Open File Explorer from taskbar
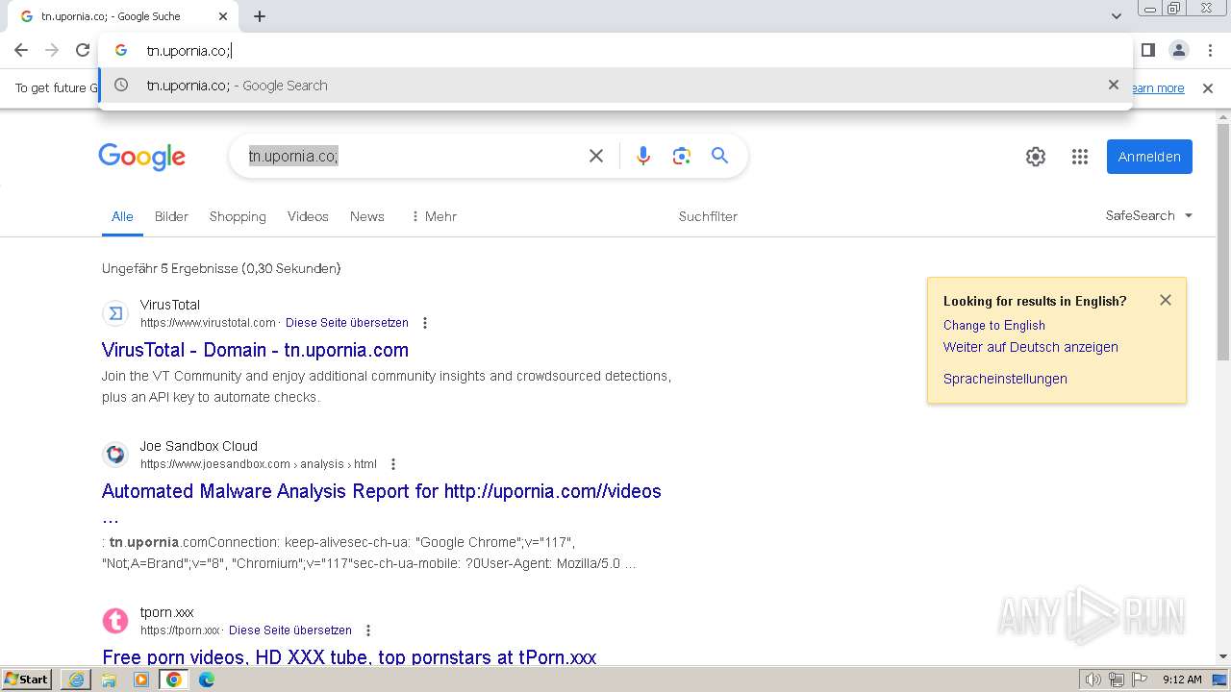 [109, 680]
